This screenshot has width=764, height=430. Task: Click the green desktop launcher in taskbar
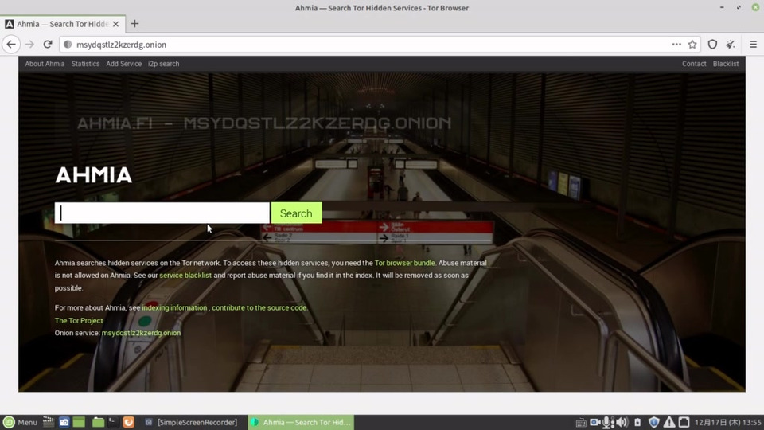click(x=79, y=422)
